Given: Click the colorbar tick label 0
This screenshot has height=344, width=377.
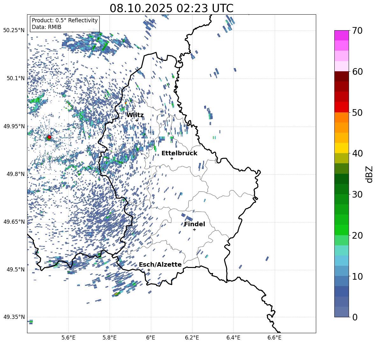Looking at the screenshot, I should [354, 317].
